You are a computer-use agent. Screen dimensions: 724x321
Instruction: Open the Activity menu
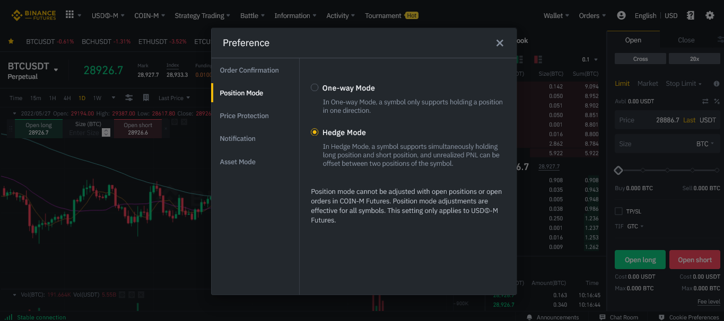pos(341,15)
